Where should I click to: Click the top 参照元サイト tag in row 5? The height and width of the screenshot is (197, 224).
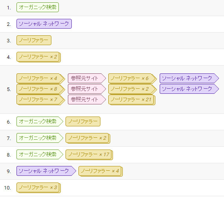pyautogui.click(x=87, y=78)
